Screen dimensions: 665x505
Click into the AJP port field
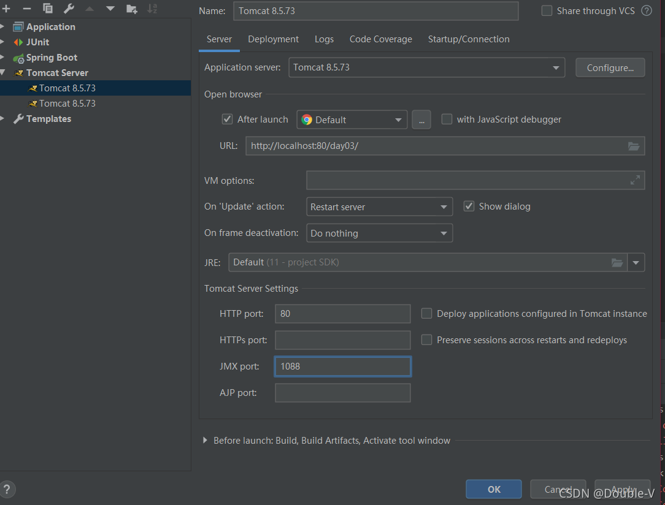coord(343,393)
